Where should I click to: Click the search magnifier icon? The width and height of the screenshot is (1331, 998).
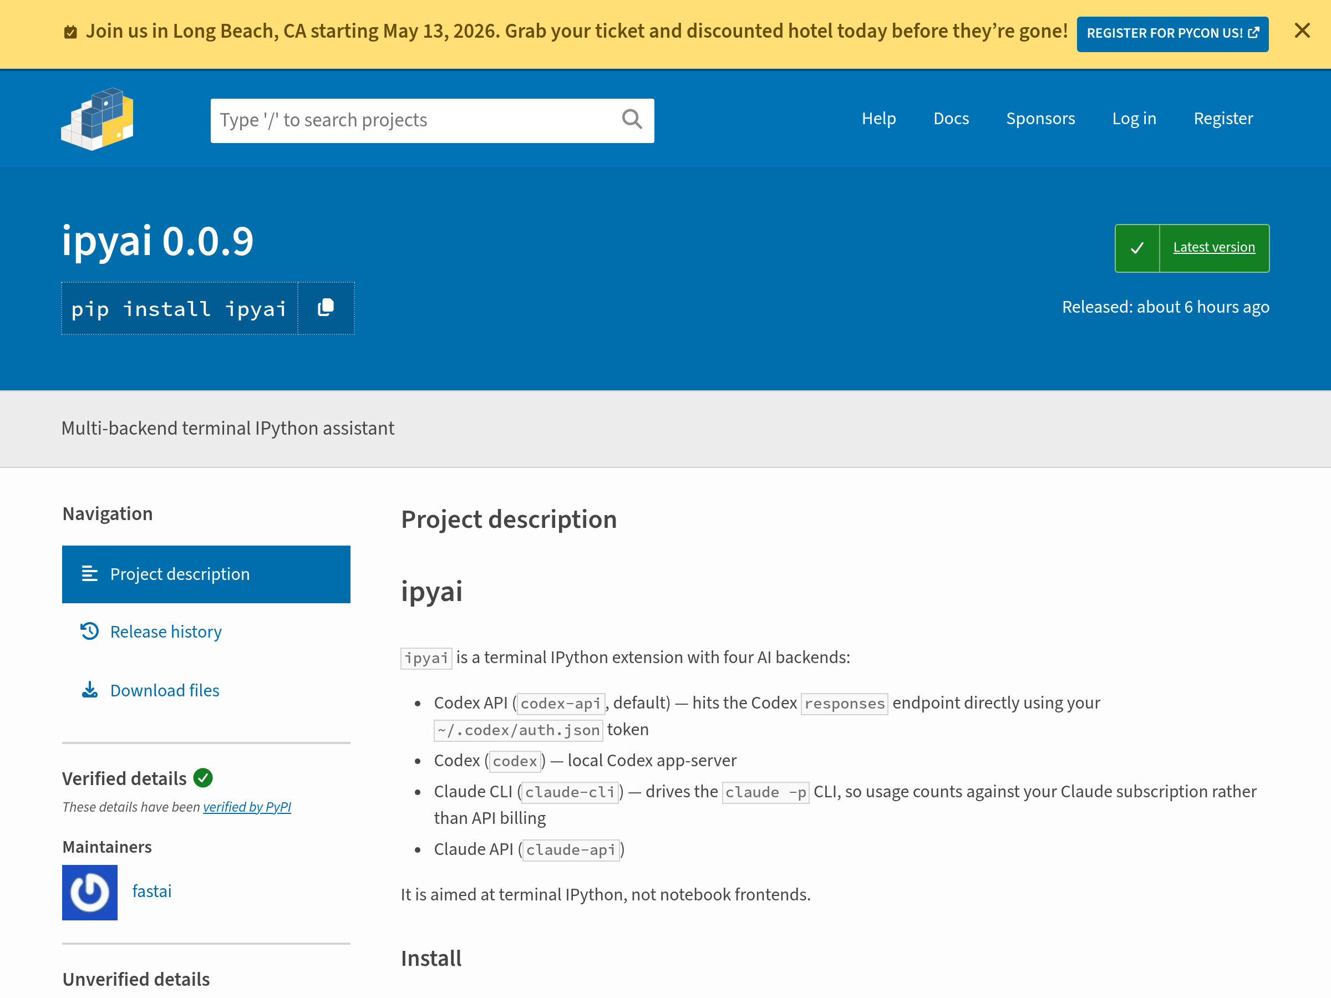point(631,120)
